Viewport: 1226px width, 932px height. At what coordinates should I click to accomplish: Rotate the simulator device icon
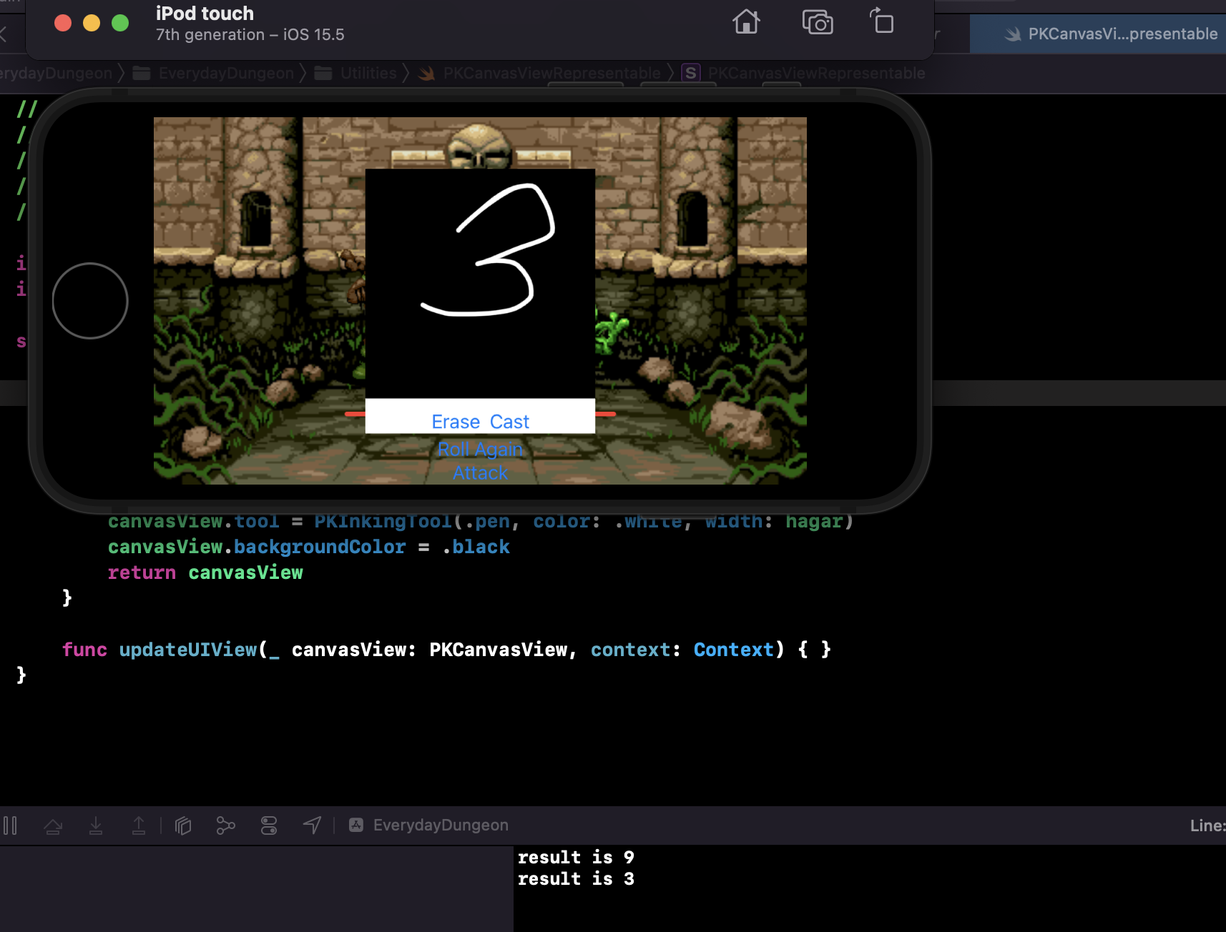tap(882, 21)
